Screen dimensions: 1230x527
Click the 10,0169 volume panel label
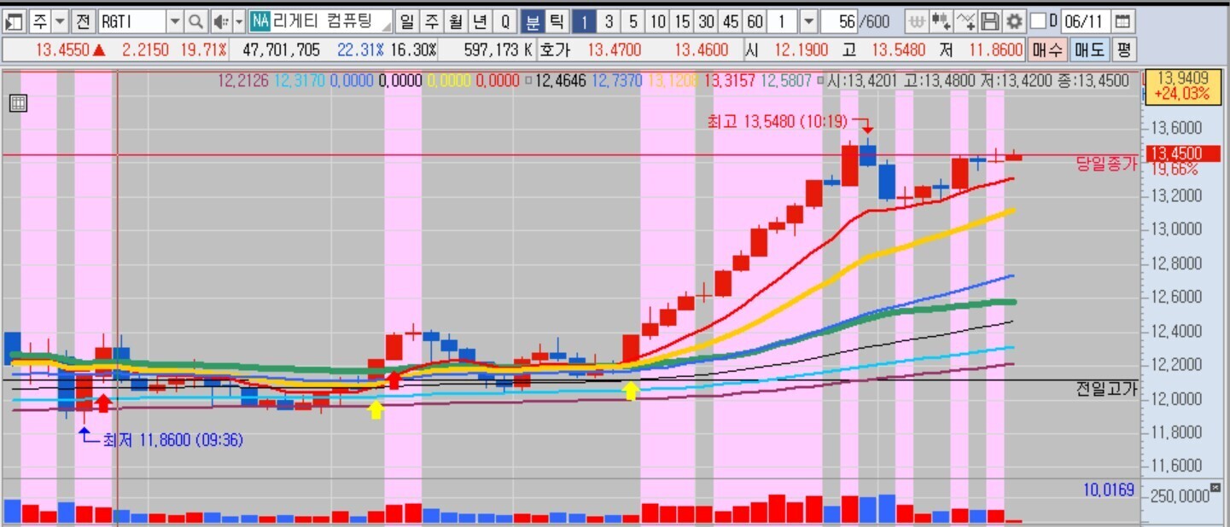[x=1109, y=489]
